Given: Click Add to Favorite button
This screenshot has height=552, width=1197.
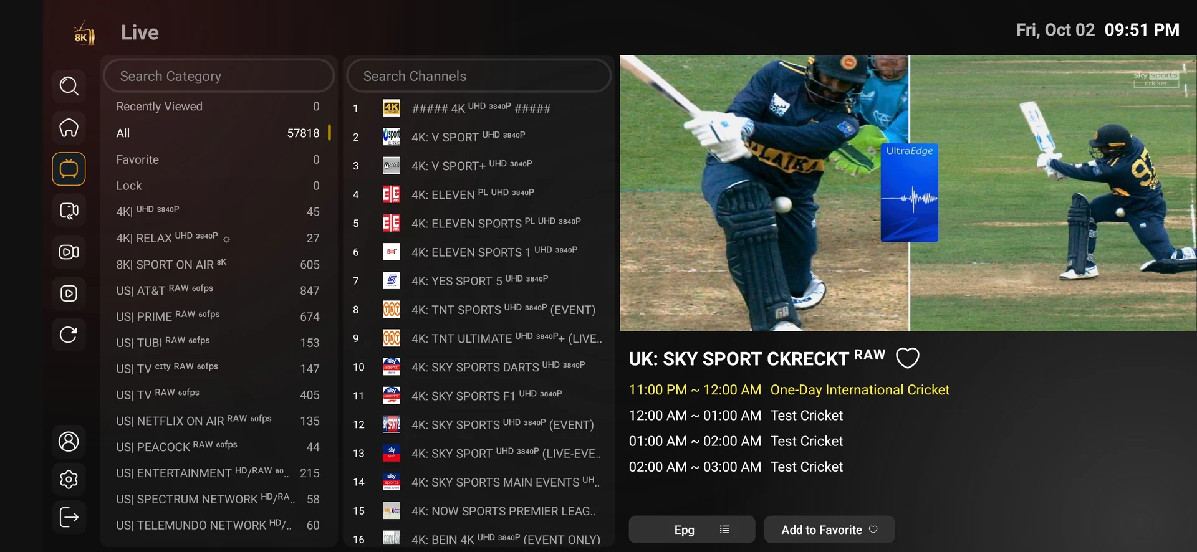Looking at the screenshot, I should [x=829, y=530].
